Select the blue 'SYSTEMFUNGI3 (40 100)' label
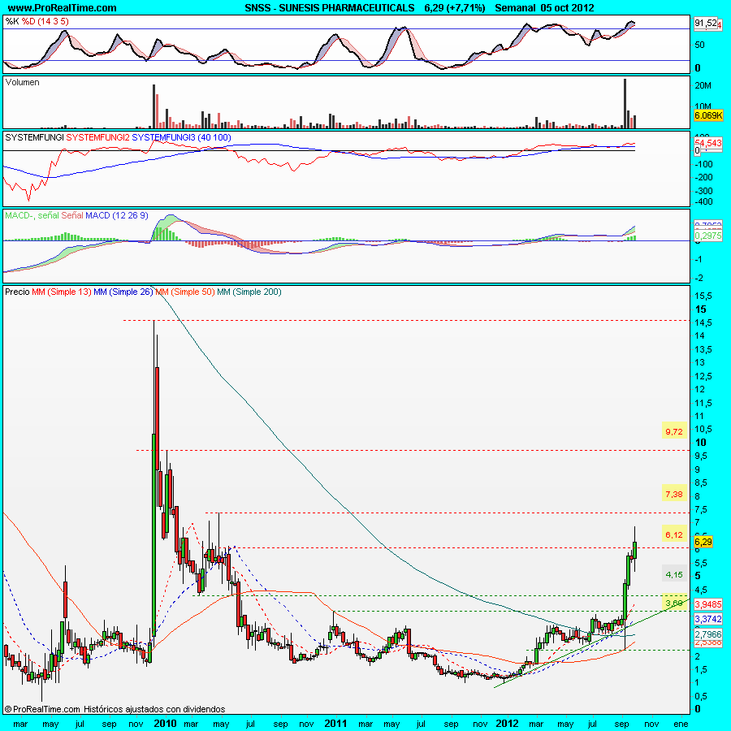Screen dimensions: 731x731 pos(181,137)
